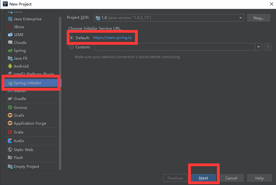The height and width of the screenshot is (185, 276).
Task: Select the Custom service URL radio button
Action: click(71, 47)
